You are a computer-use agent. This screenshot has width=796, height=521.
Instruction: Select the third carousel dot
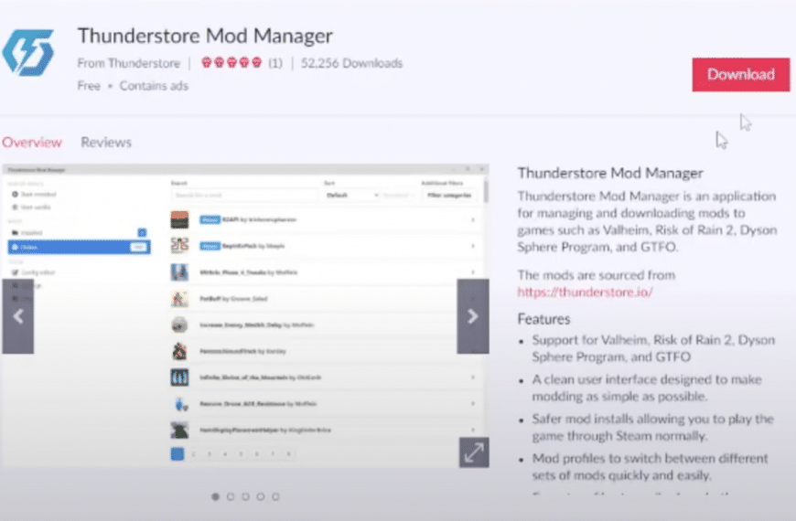click(x=246, y=496)
